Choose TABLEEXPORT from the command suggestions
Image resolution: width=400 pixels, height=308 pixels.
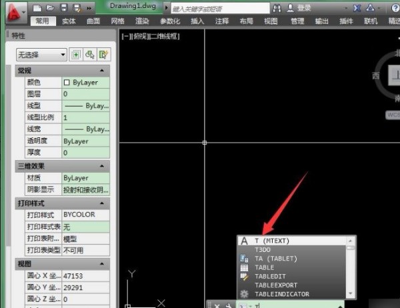point(292,285)
